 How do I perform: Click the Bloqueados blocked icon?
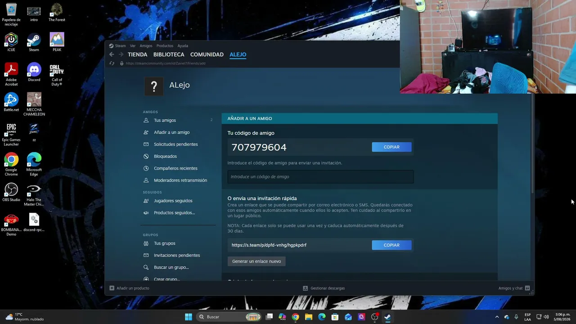pos(146,156)
